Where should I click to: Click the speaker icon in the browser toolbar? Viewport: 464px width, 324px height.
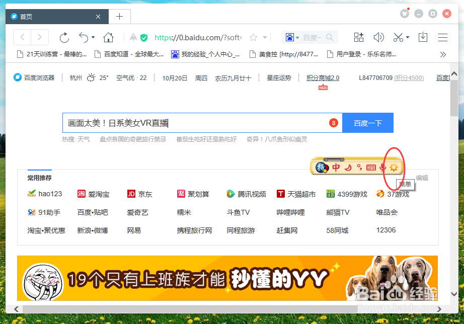[x=378, y=37]
